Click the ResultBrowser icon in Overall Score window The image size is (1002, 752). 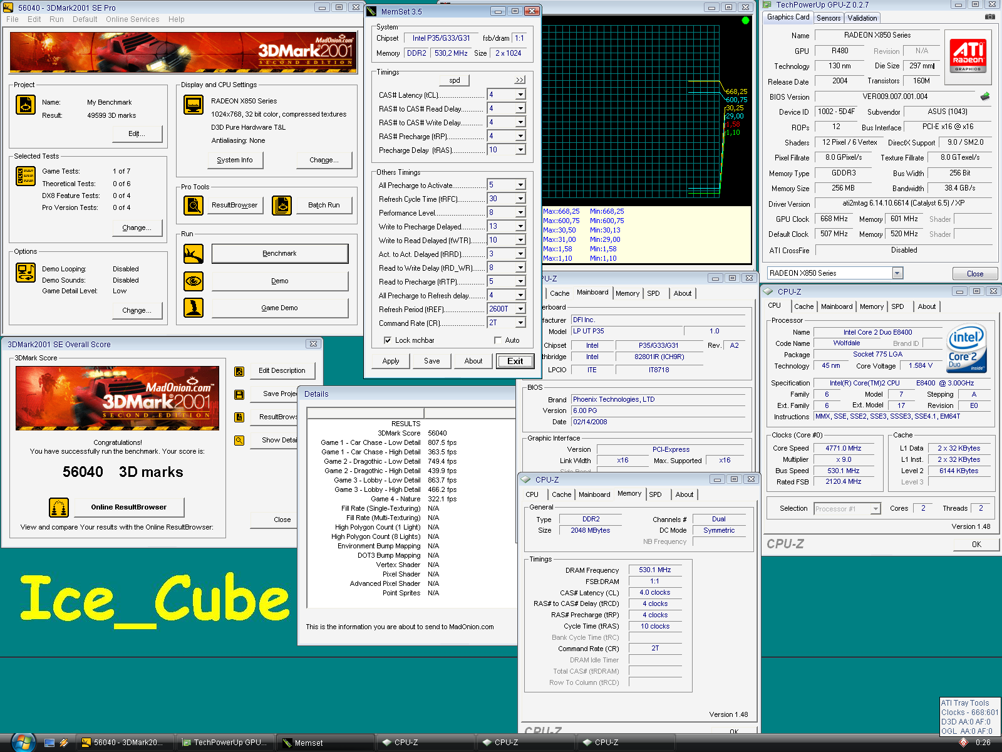point(239,417)
